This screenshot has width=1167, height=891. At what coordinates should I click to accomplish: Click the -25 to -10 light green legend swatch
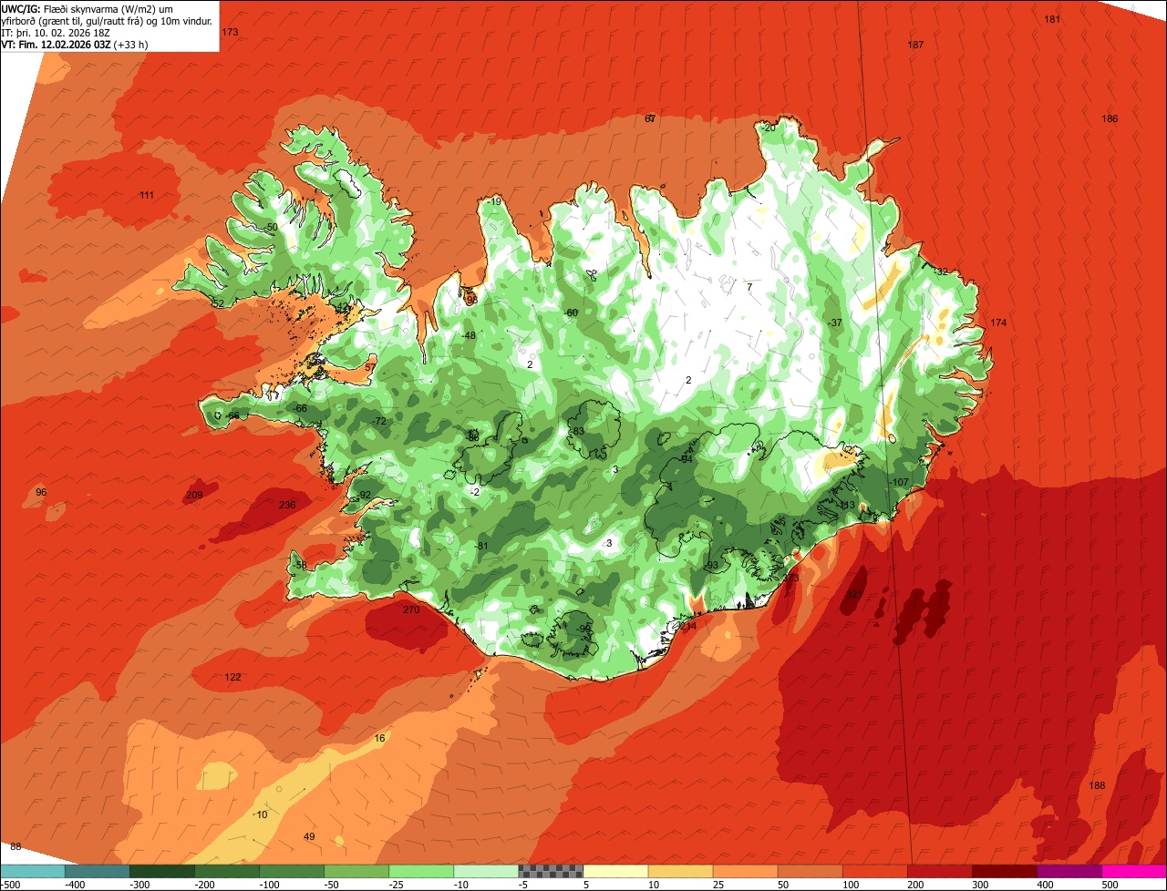420,871
